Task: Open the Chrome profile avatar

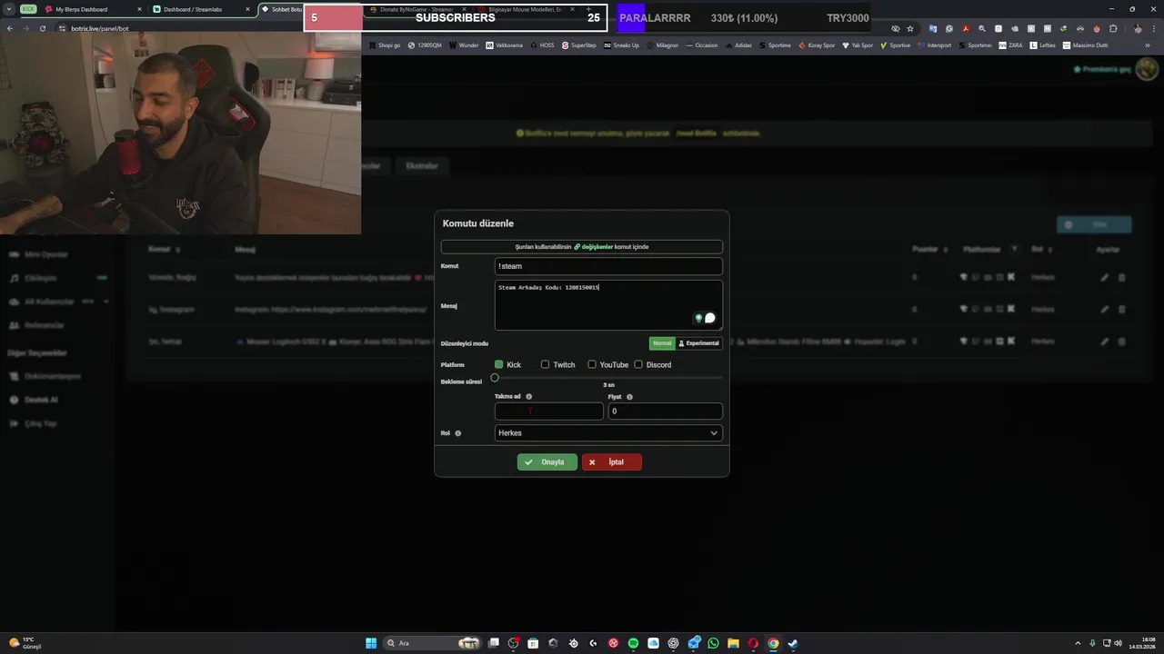Action: [1138, 28]
